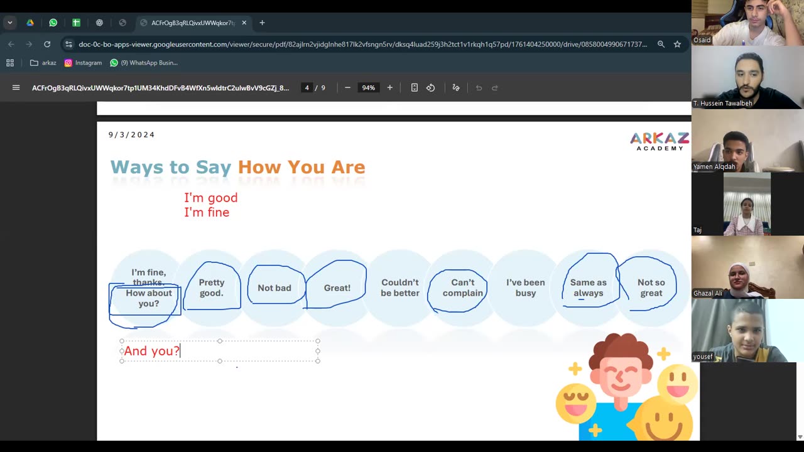The image size is (804, 452).
Task: Go back in browser history
Action: point(11,44)
